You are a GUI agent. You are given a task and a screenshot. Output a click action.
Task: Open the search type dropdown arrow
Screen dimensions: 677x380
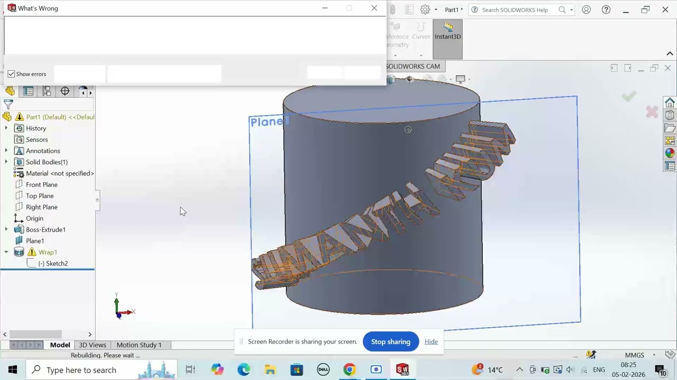(571, 10)
